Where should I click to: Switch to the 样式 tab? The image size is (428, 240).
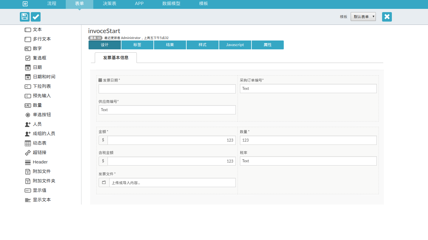(x=203, y=45)
